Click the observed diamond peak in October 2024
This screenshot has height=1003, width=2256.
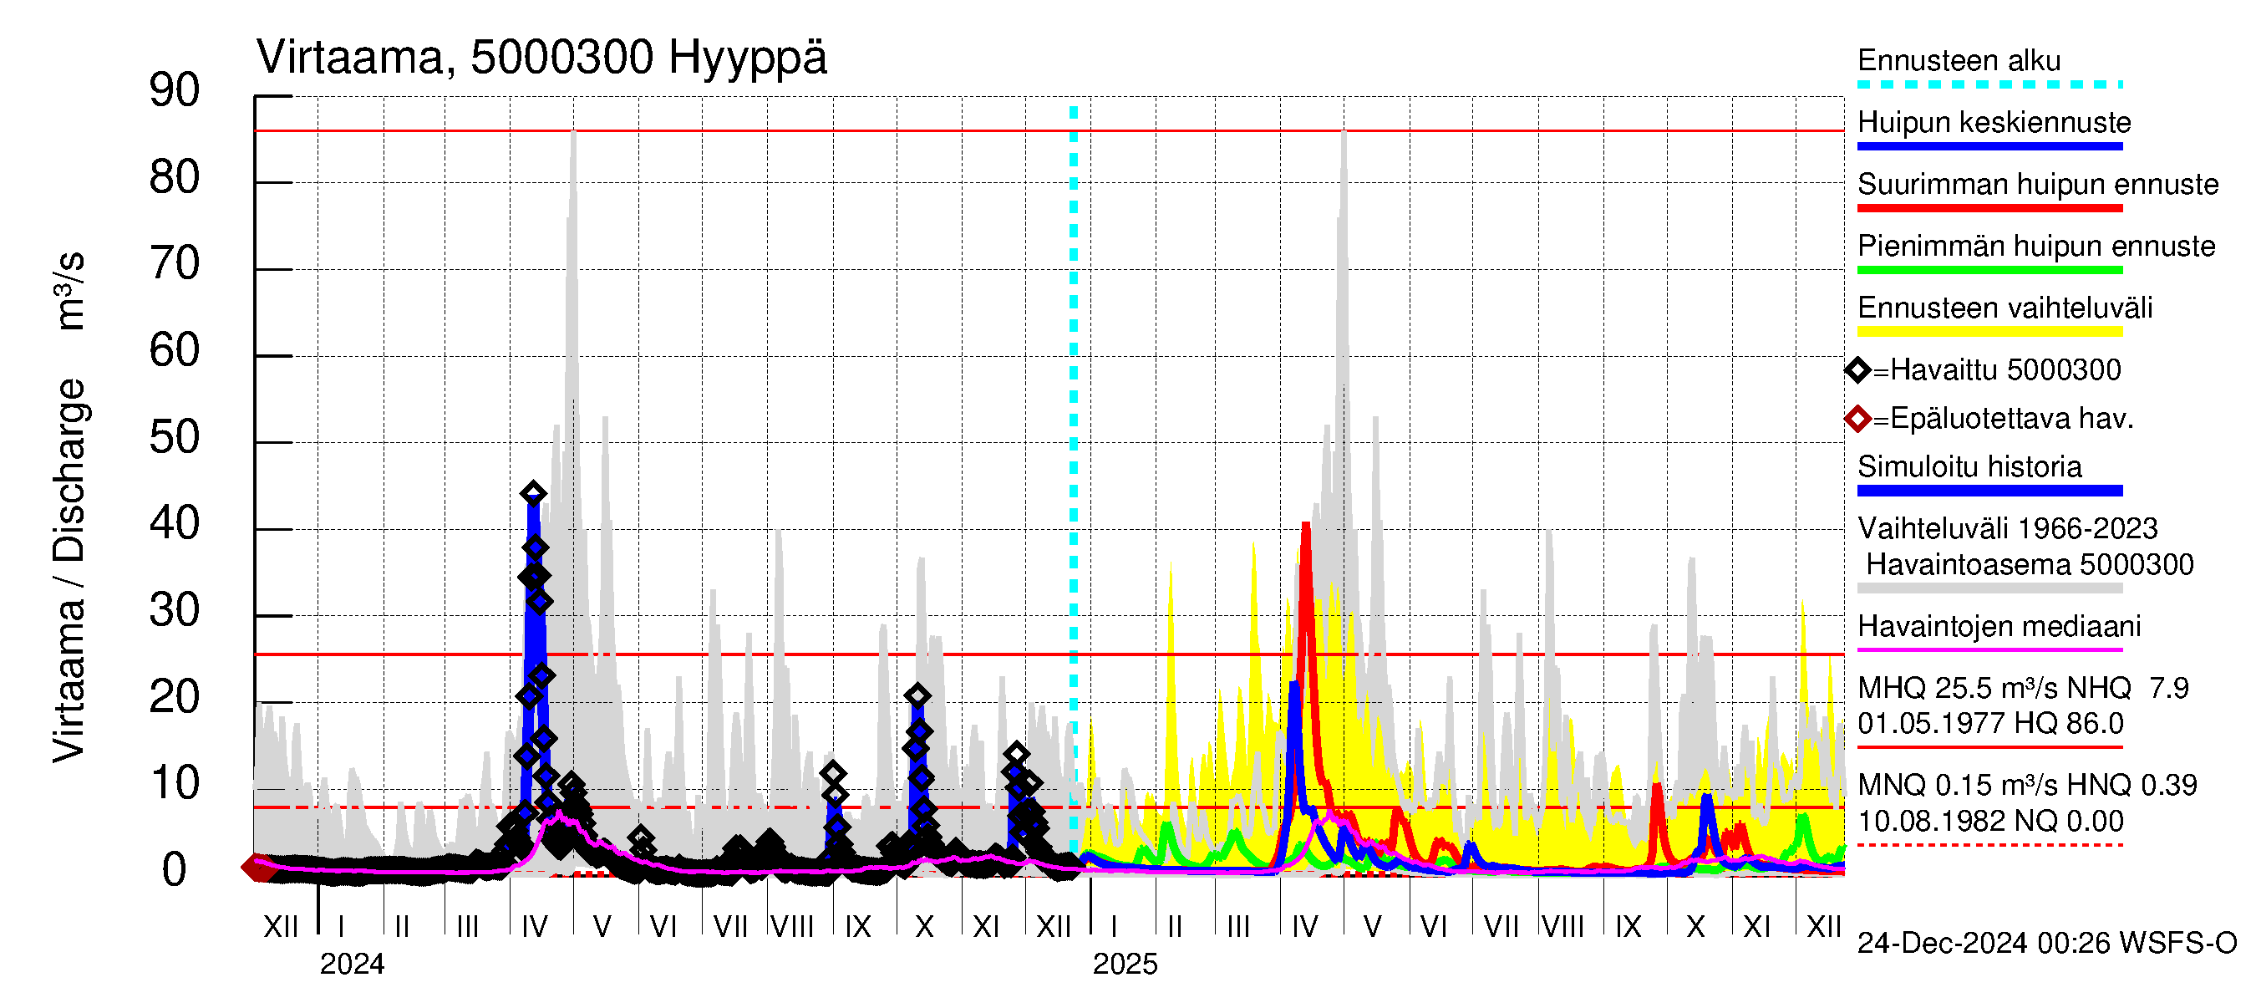tap(917, 696)
